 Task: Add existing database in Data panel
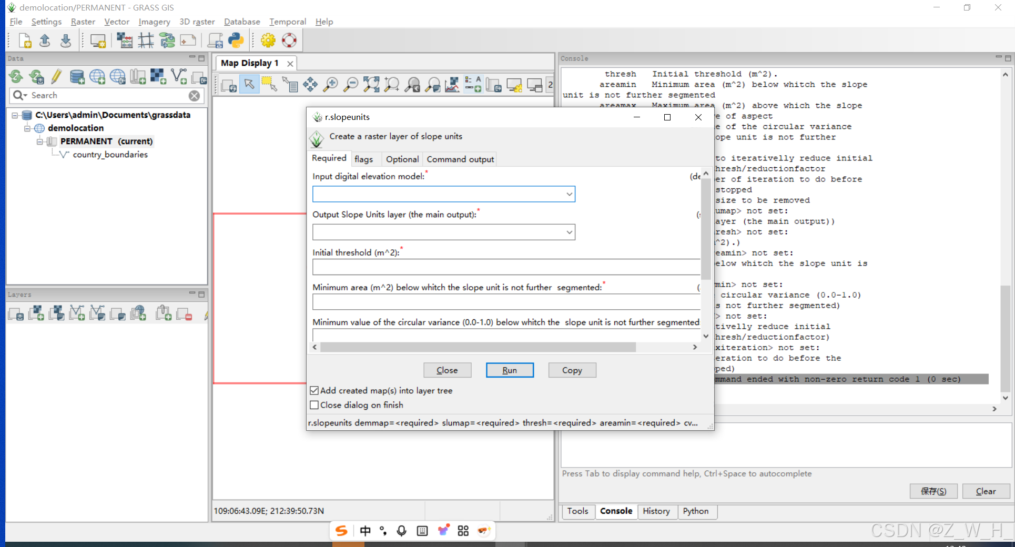pos(77,77)
